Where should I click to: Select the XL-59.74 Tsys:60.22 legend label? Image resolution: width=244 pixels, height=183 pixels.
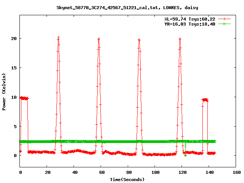190,19
